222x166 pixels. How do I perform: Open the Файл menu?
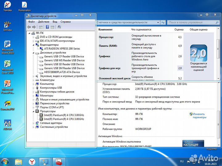[x=31, y=22]
